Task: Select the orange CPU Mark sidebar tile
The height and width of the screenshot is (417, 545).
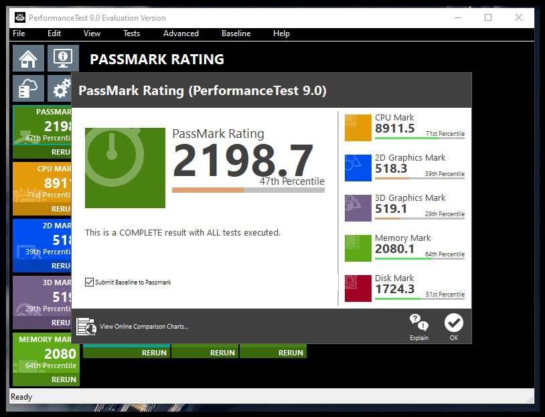Action: [x=42, y=183]
